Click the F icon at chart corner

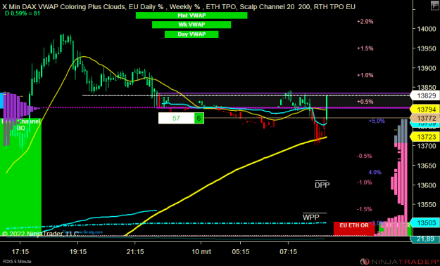pos(434,6)
